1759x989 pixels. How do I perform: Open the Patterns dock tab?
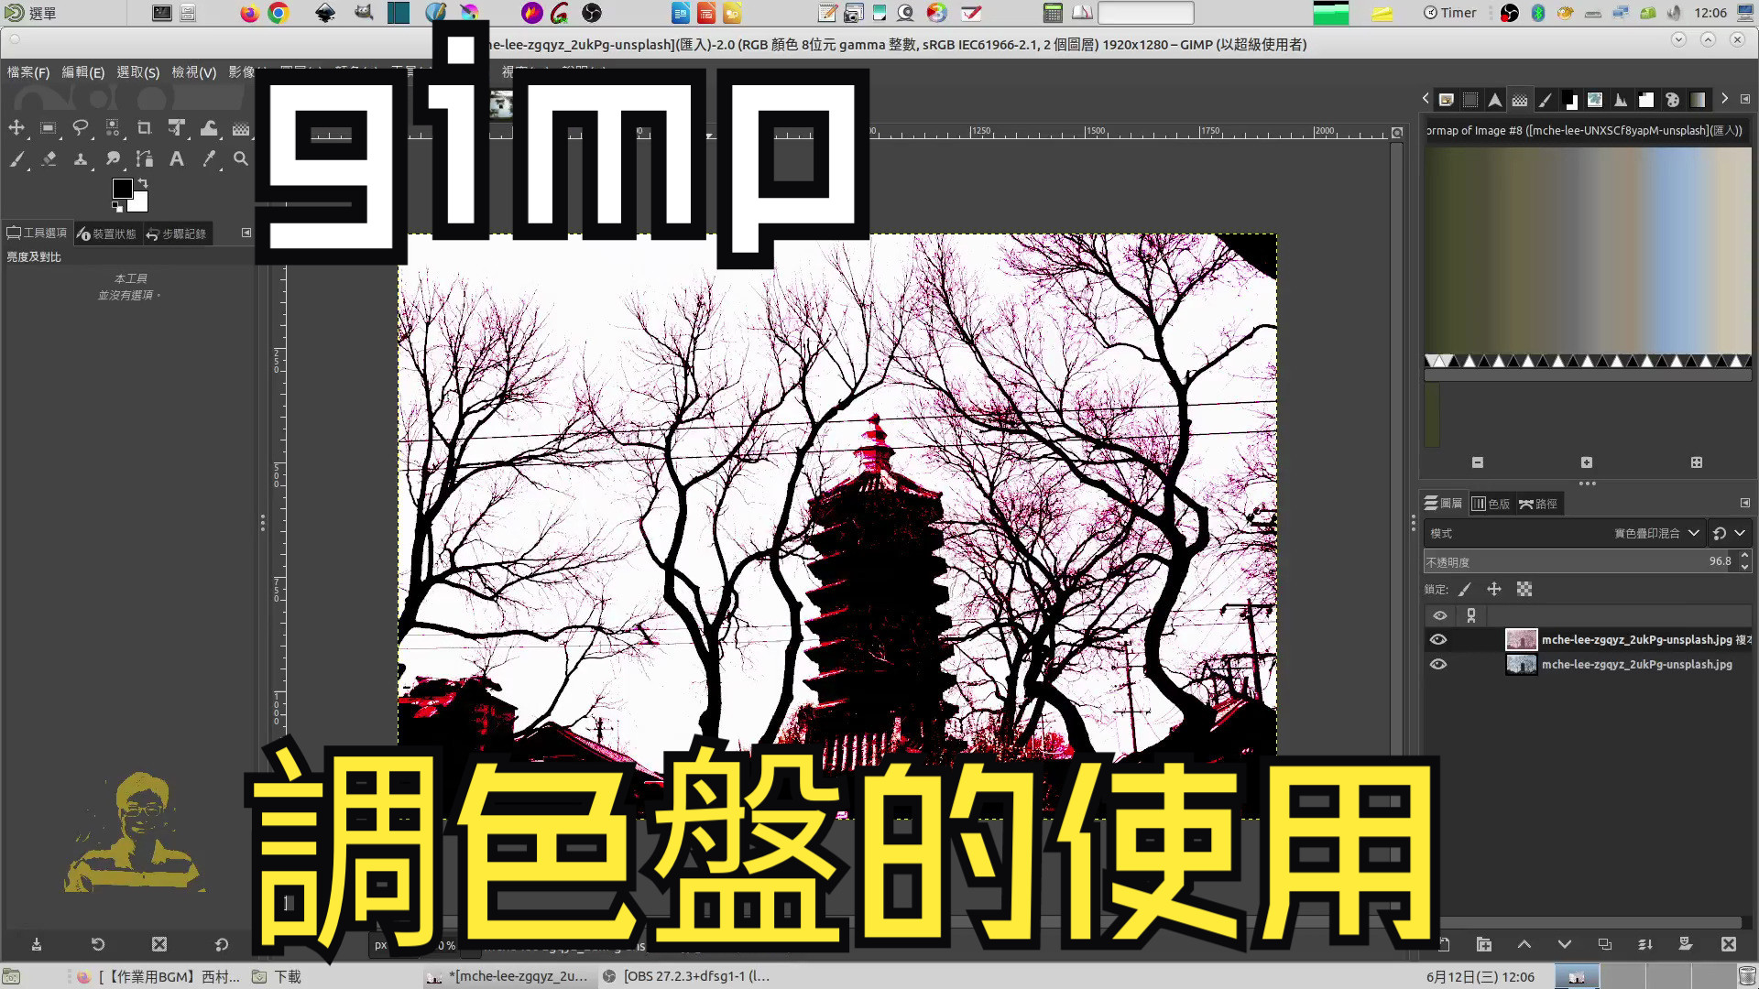coord(1595,100)
